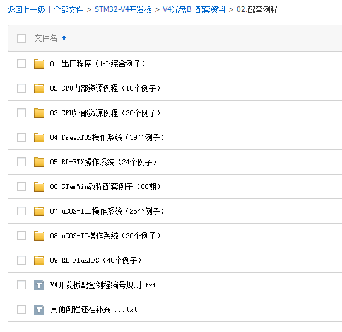Click text file icon for V4开发板配套例程编号规则.txt
The image size is (342, 332).
click(39, 285)
